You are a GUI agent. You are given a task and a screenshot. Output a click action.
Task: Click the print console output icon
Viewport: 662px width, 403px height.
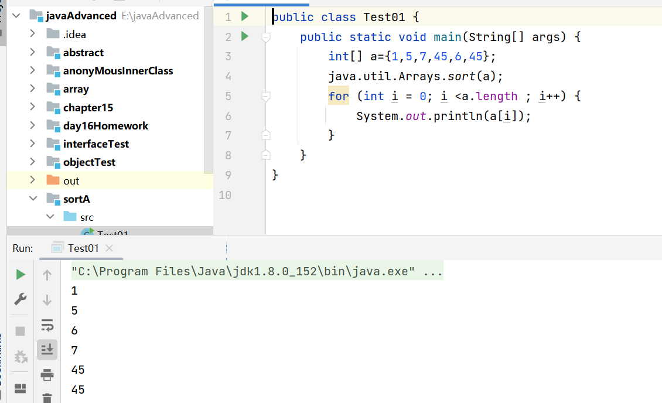pyautogui.click(x=47, y=375)
